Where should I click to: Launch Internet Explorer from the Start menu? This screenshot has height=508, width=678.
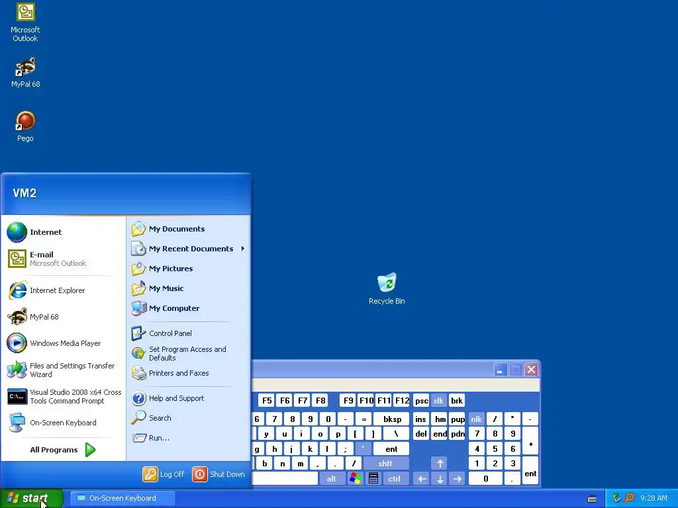pos(63,290)
